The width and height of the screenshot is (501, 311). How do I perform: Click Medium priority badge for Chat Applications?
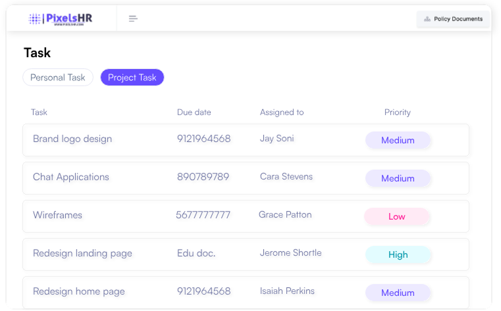coord(398,178)
